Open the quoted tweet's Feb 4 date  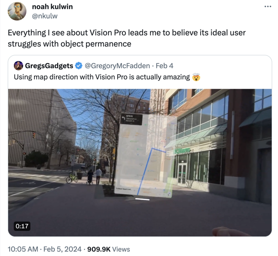tap(164, 66)
